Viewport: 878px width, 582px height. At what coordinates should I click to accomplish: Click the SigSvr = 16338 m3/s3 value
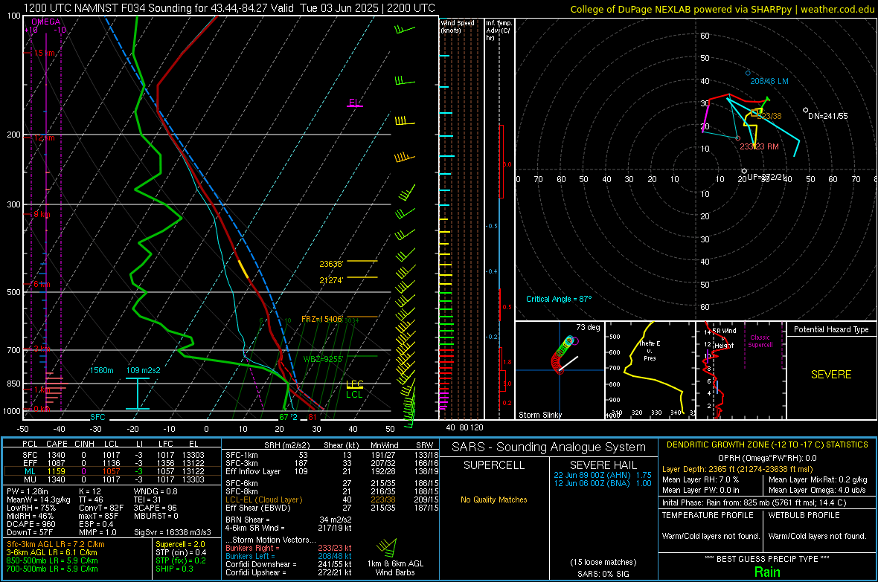173,533
